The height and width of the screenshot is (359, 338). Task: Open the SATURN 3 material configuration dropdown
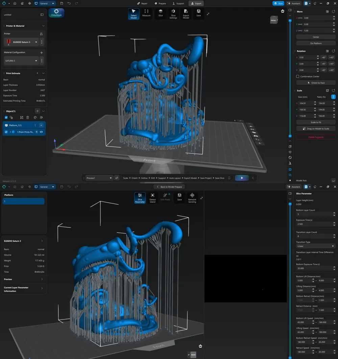(21, 61)
